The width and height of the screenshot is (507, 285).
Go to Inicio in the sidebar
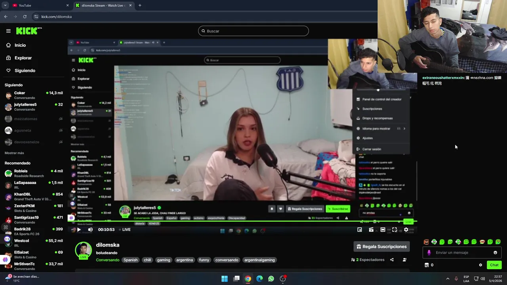pos(20,45)
